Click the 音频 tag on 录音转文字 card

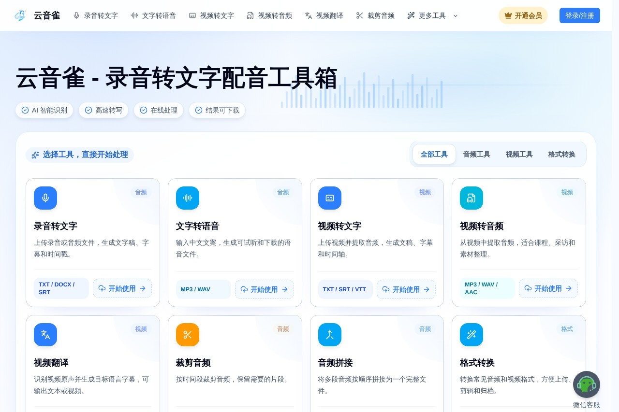tap(141, 192)
